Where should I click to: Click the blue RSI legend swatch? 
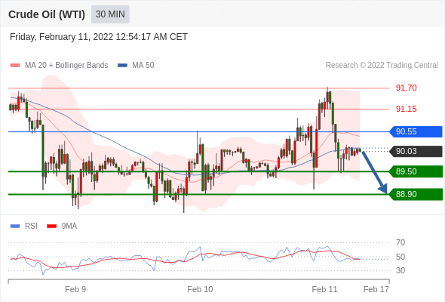pyautogui.click(x=15, y=226)
